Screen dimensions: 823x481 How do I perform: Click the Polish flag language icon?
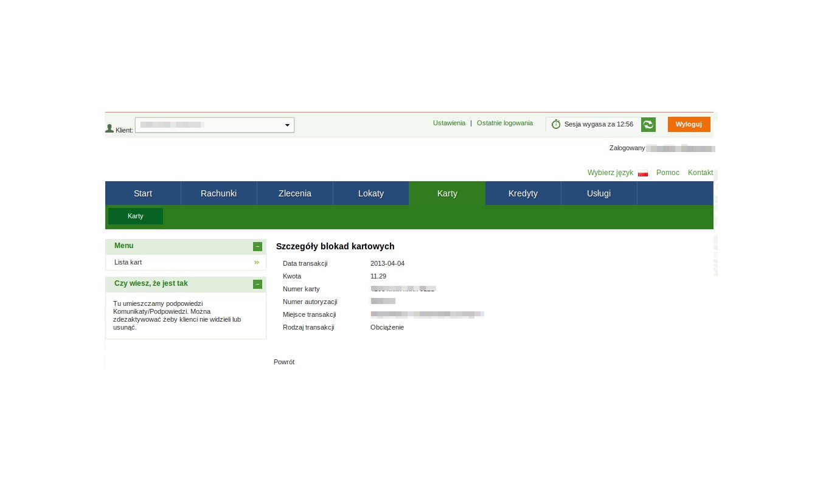pyautogui.click(x=643, y=173)
